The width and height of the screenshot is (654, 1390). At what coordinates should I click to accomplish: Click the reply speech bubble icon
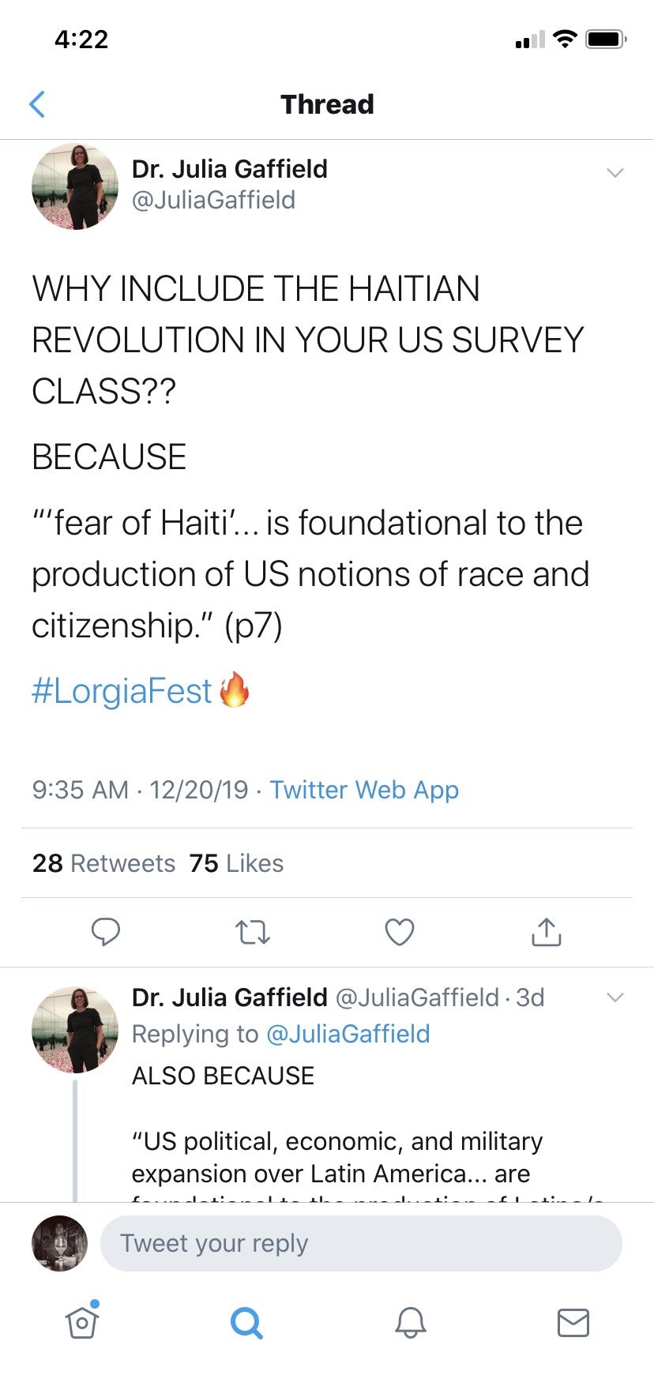105,932
